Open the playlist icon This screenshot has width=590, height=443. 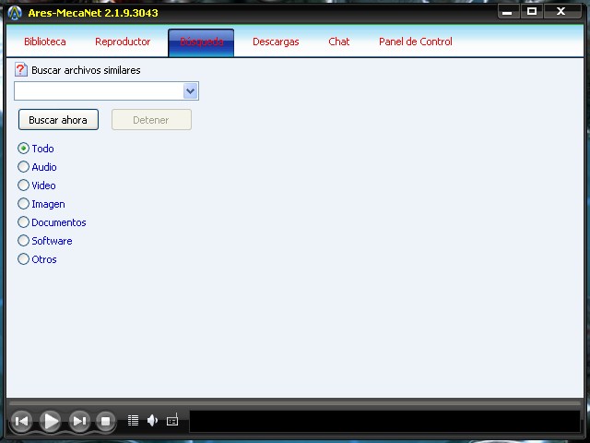[133, 420]
